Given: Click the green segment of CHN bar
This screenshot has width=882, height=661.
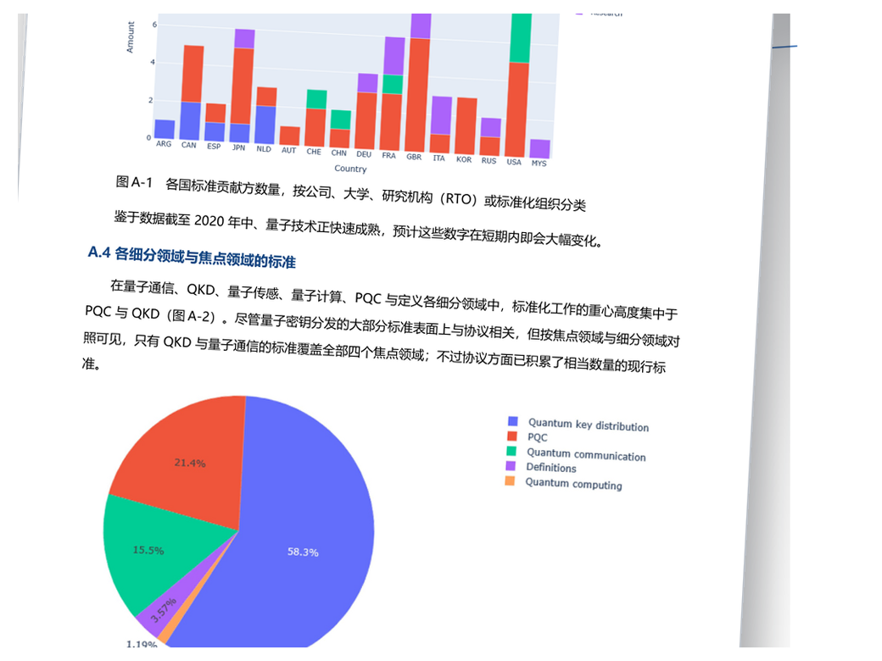Looking at the screenshot, I should pyautogui.click(x=340, y=119).
